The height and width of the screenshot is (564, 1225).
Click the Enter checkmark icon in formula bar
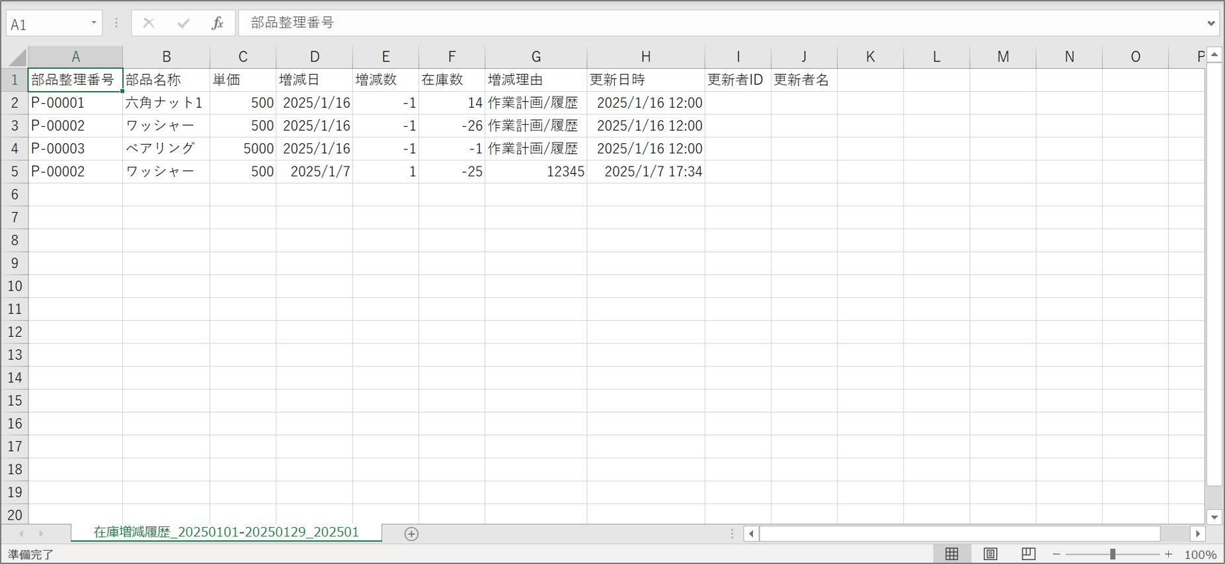pyautogui.click(x=183, y=23)
